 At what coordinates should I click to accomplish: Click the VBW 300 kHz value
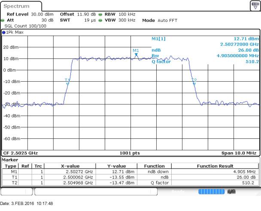coord(127,20)
